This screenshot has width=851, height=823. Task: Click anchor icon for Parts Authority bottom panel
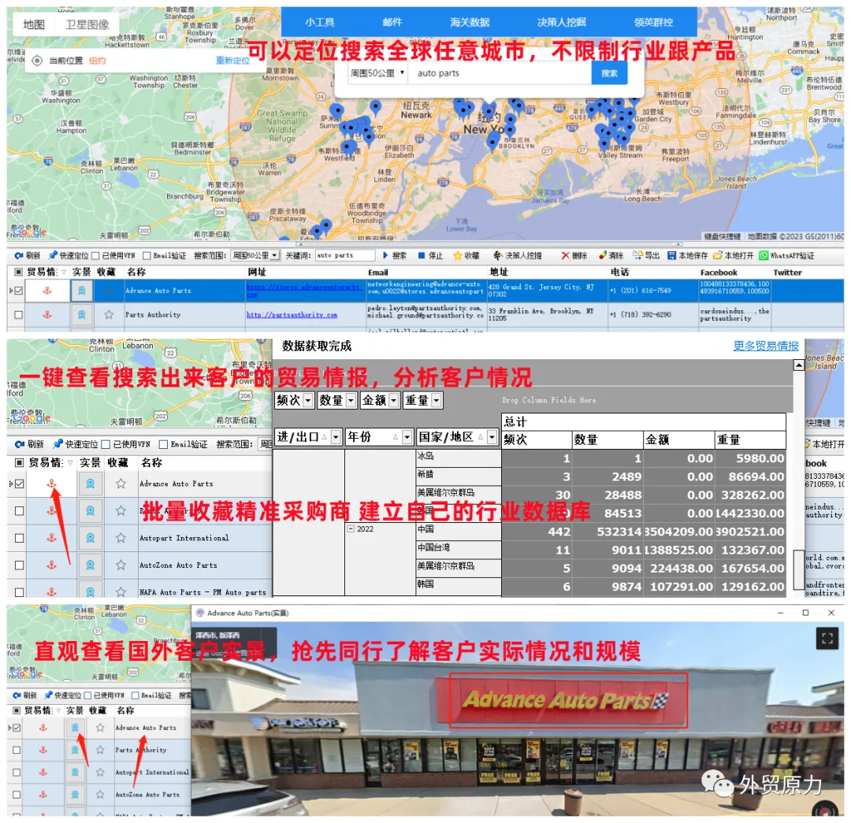pyautogui.click(x=43, y=750)
